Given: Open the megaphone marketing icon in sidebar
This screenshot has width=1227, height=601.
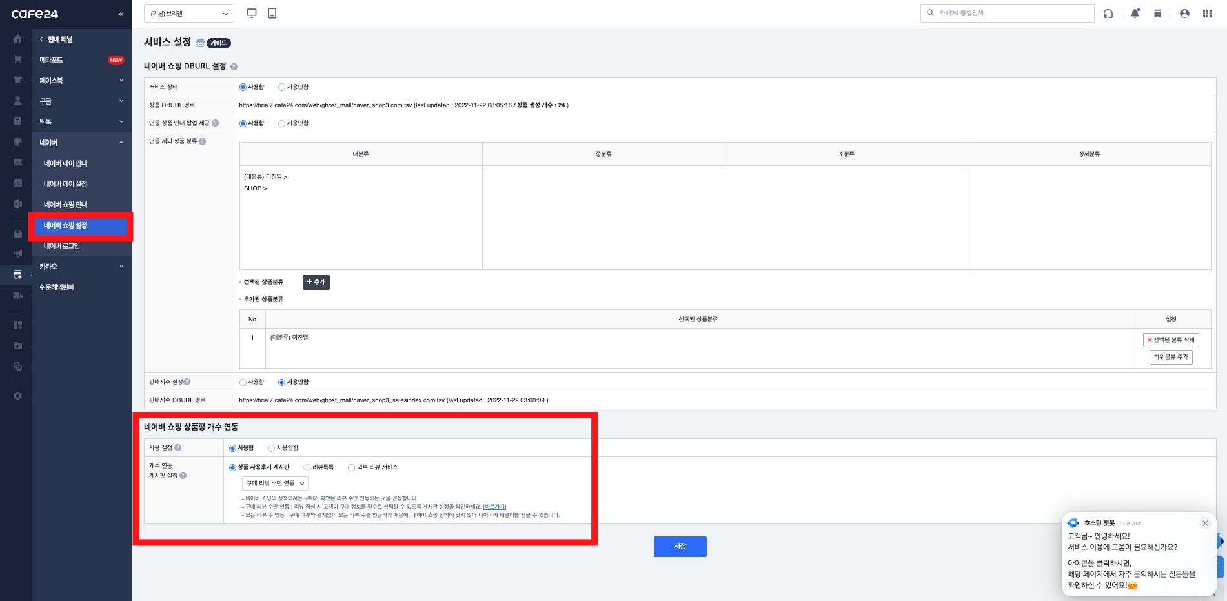Looking at the screenshot, I should click(x=17, y=254).
